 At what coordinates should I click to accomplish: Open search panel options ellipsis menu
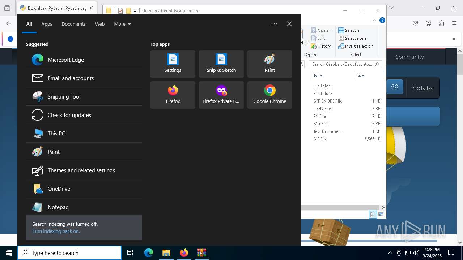pos(274,24)
